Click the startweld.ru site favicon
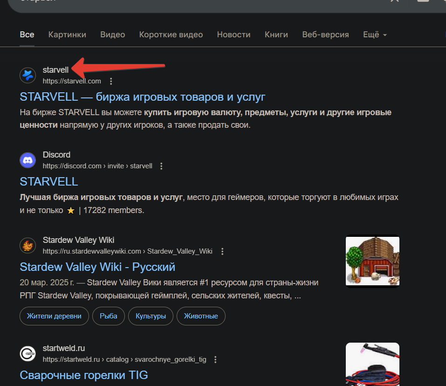This screenshot has height=386, width=446. pos(27,353)
